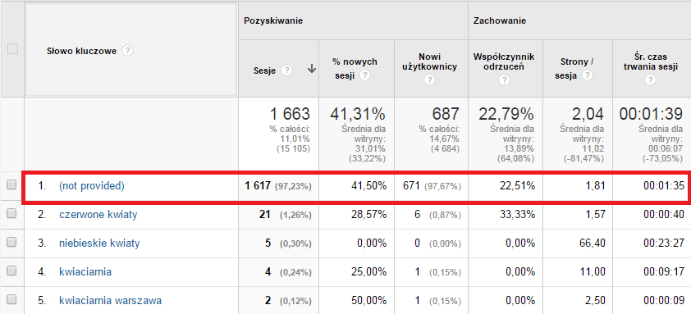
Task: Open the czerwone kwiaty keyword link
Action: click(x=98, y=215)
